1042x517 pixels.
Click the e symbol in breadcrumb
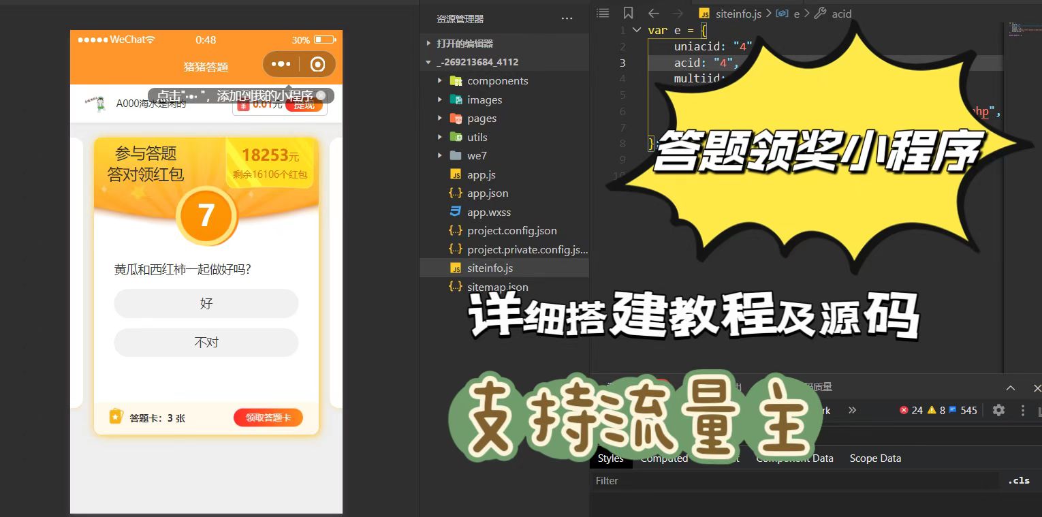pos(796,14)
